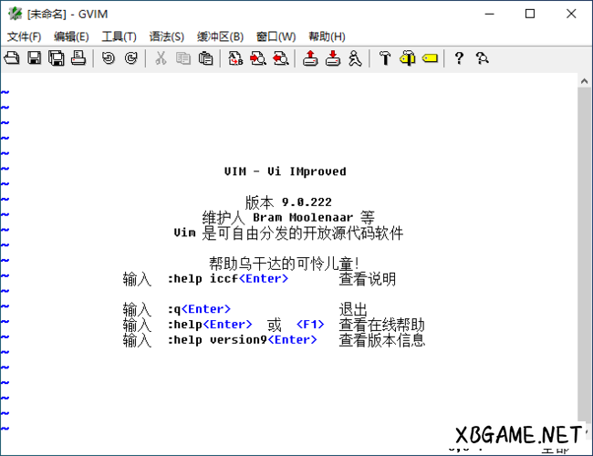593x456 pixels.
Task: Click the text '帮助乌干达的可怜儿童!'
Action: point(285,264)
